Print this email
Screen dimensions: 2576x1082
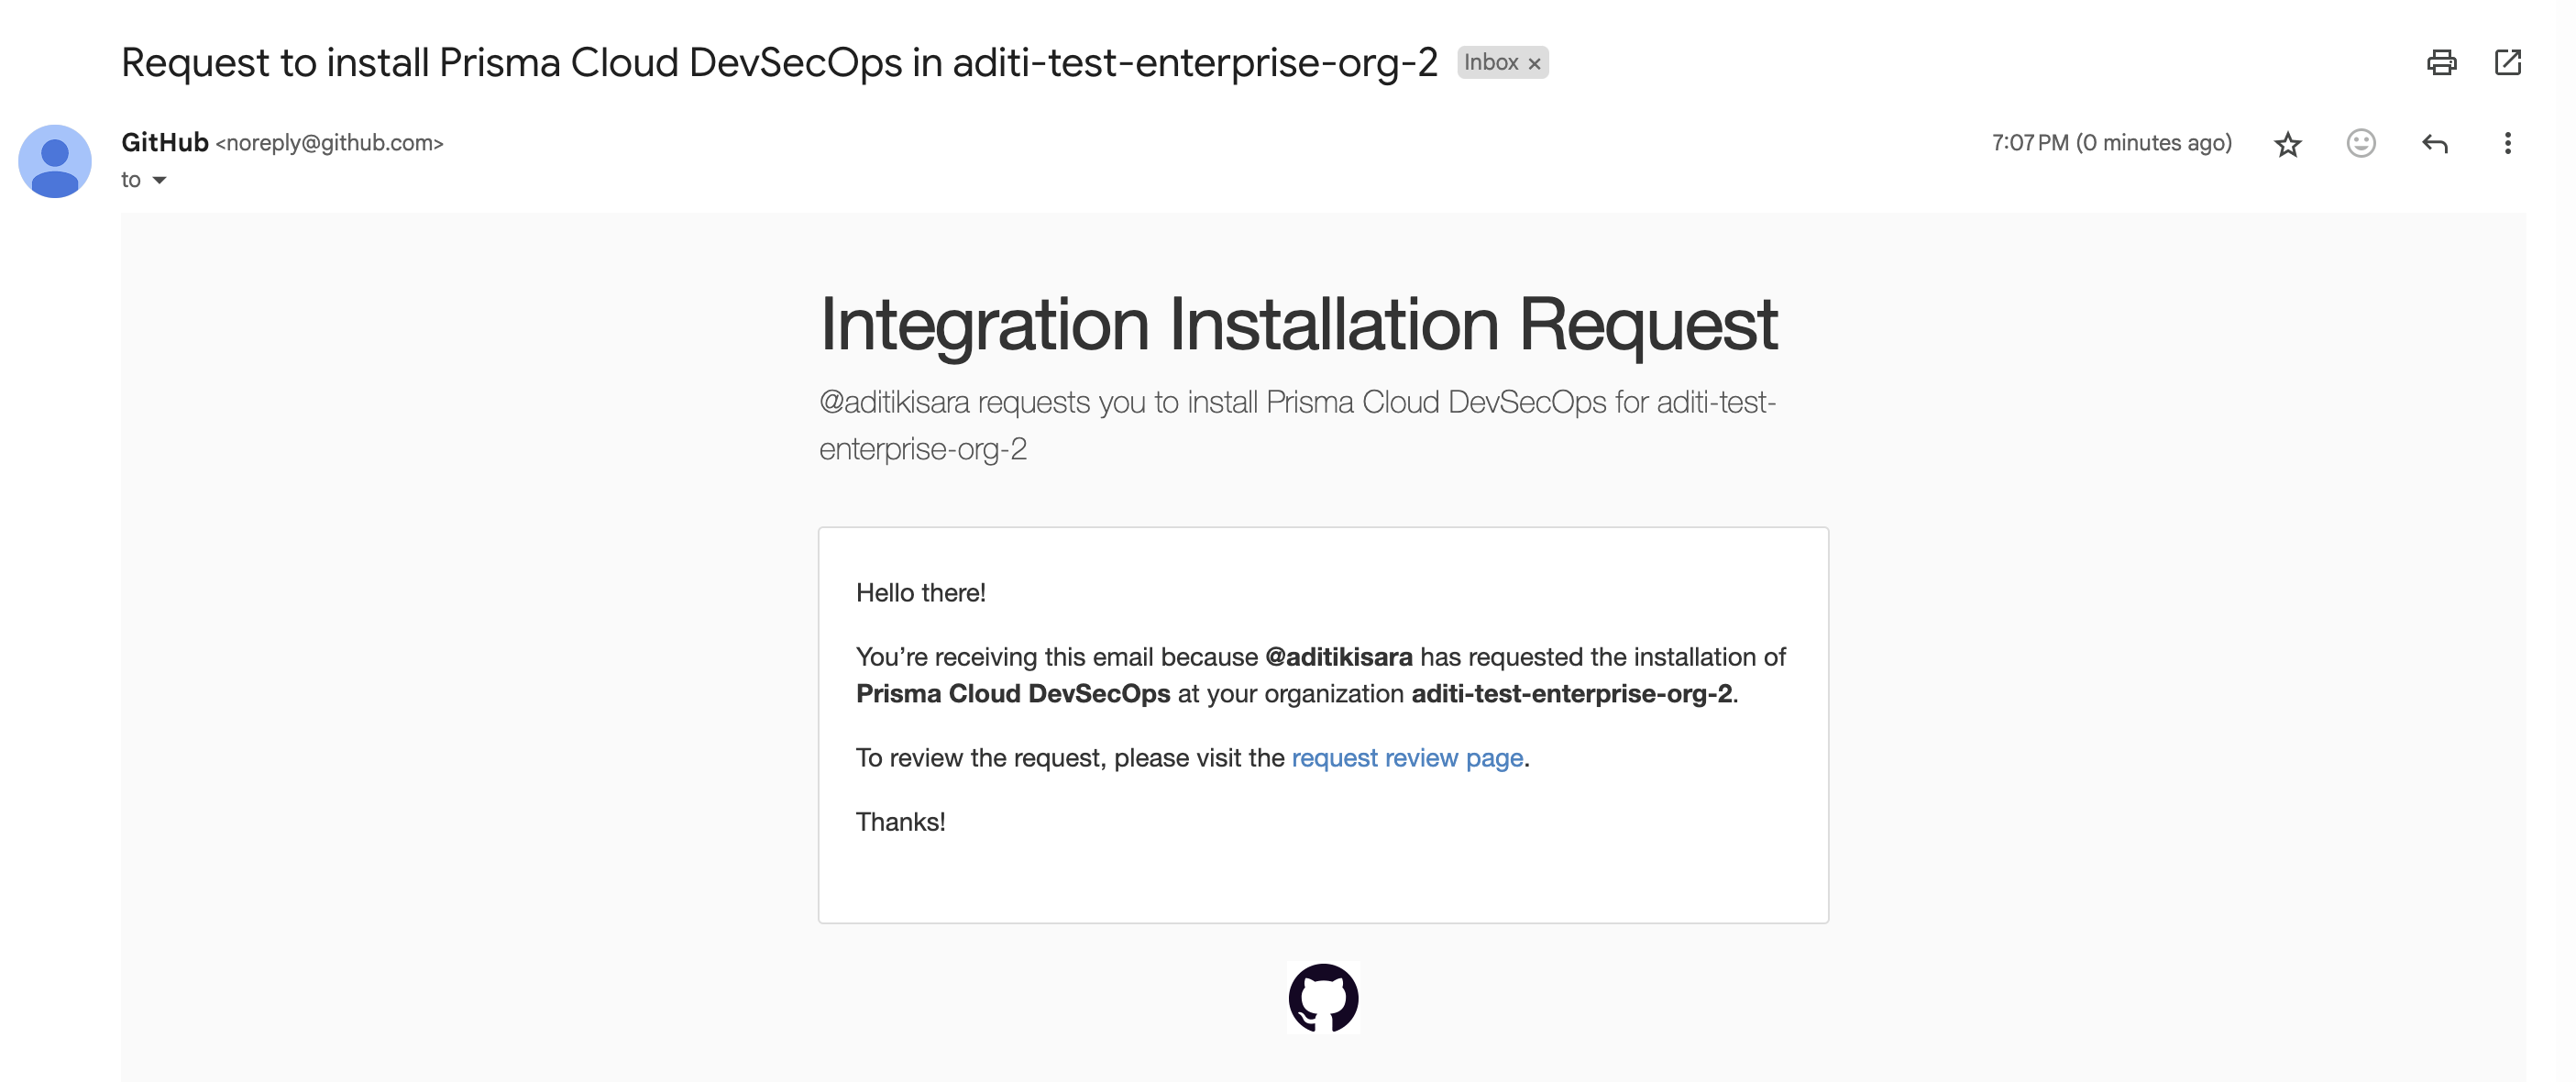(2441, 63)
